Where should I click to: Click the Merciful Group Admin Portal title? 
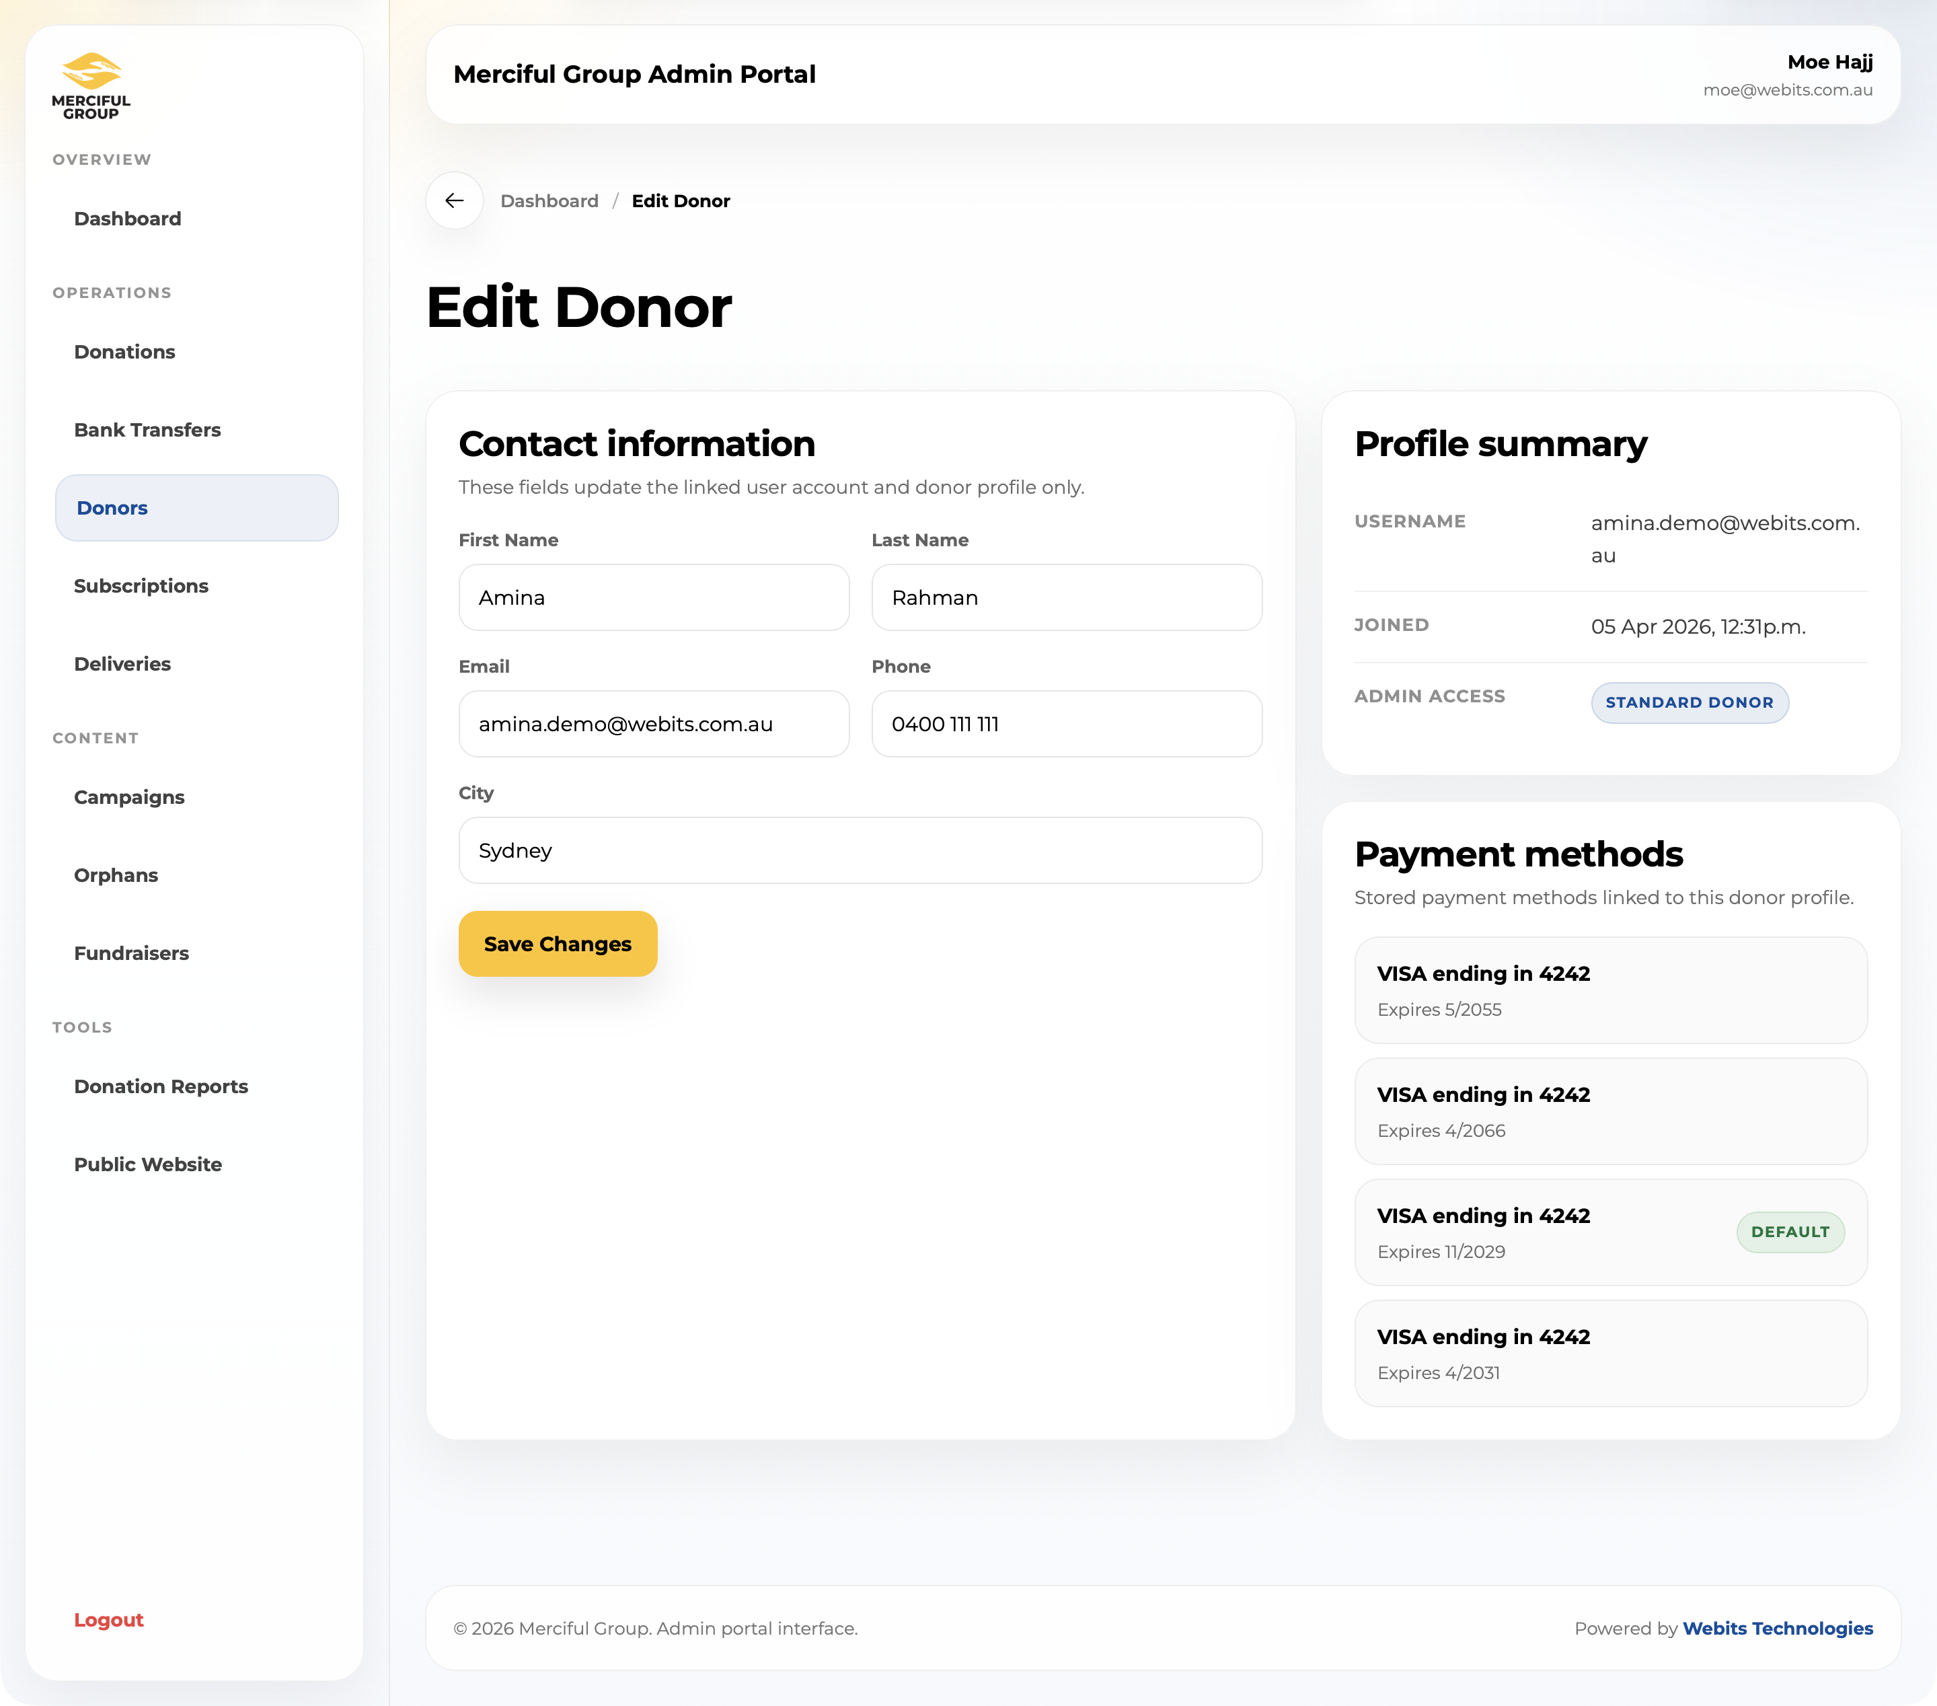click(x=634, y=75)
